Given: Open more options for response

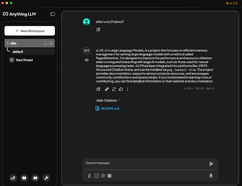Looking at the screenshot, I should [128, 89].
